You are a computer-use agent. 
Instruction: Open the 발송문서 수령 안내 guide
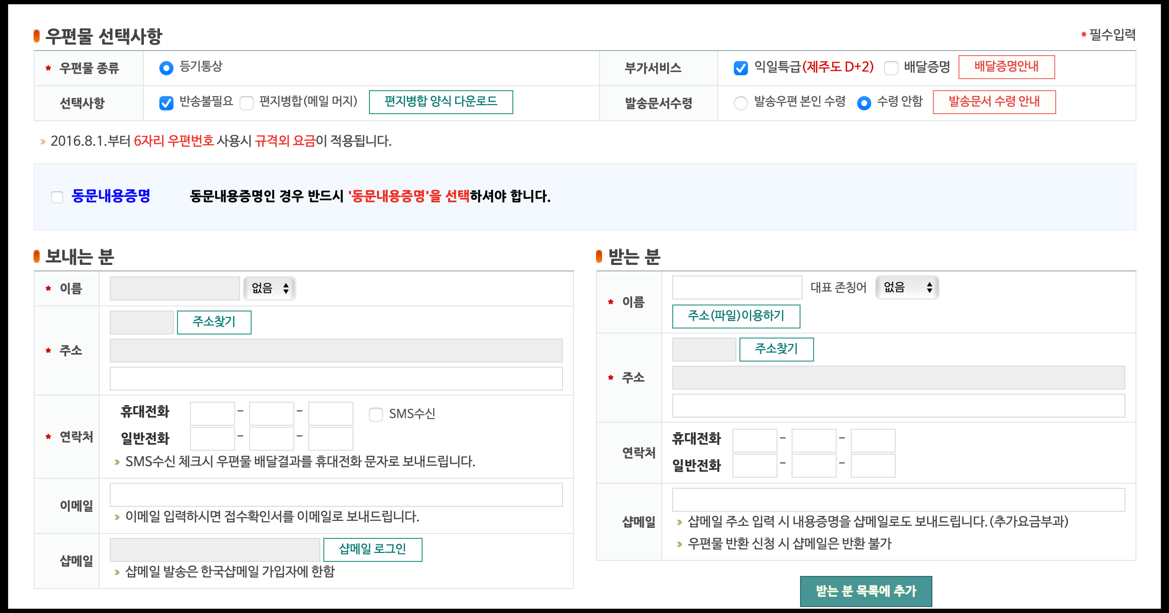coord(994,102)
